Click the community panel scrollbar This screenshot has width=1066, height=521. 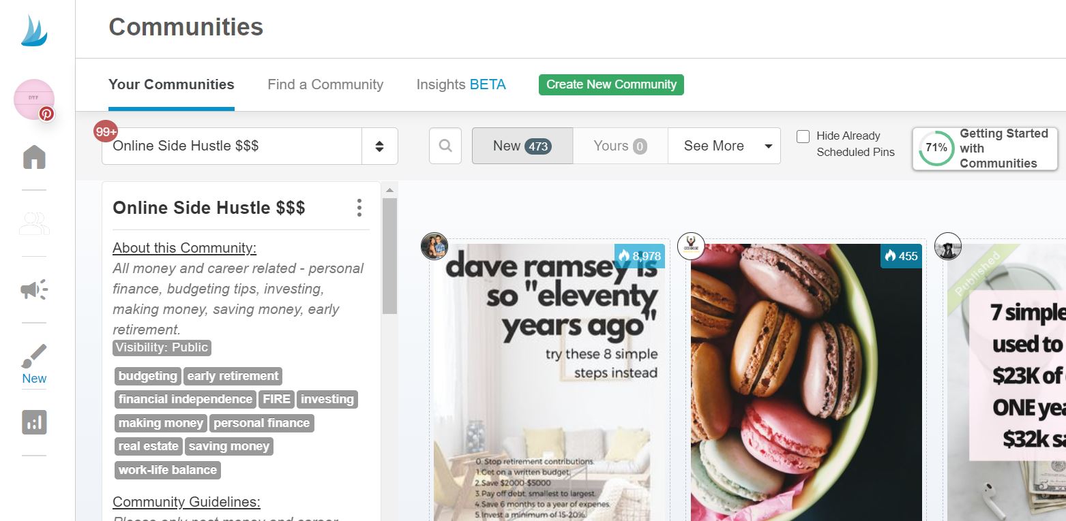point(389,255)
